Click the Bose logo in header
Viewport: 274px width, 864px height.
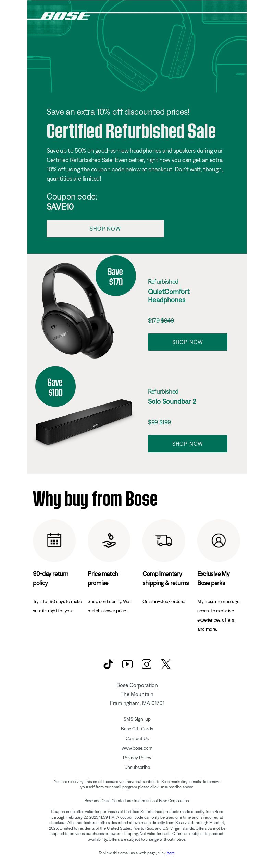pos(65,16)
